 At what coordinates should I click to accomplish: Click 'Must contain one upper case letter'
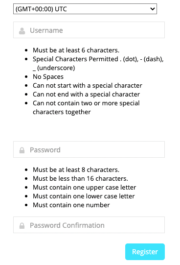point(84,187)
